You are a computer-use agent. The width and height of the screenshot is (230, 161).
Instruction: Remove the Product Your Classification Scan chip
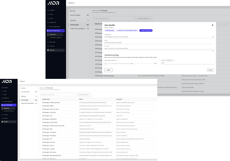click(x=117, y=30)
